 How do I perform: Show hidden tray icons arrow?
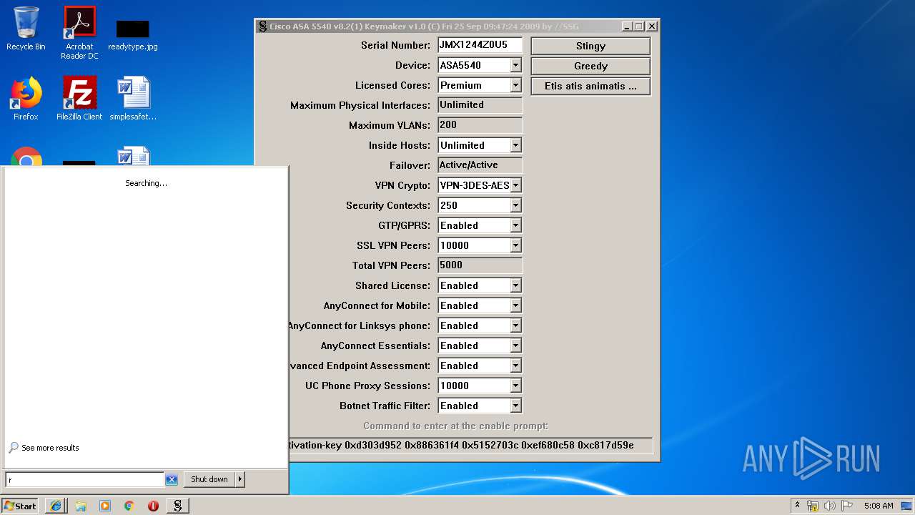(797, 506)
